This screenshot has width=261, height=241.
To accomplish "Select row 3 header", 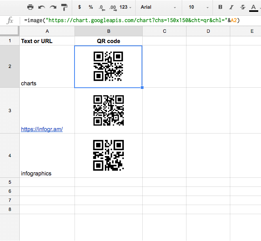I will click(x=9, y=110).
